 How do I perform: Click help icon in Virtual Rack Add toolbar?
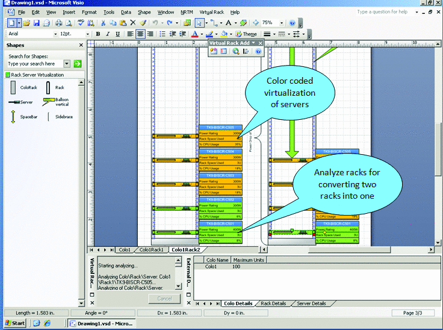tap(258, 51)
